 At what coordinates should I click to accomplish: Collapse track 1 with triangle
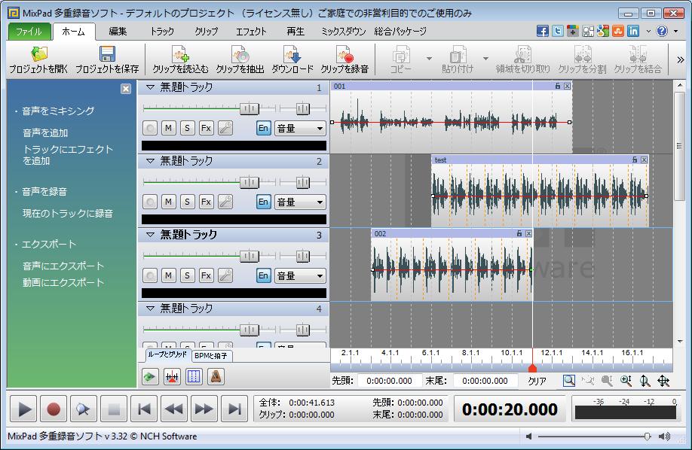click(150, 87)
